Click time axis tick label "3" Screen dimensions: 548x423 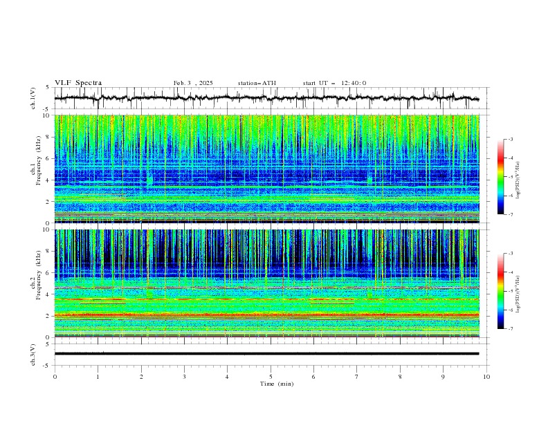pos(184,377)
